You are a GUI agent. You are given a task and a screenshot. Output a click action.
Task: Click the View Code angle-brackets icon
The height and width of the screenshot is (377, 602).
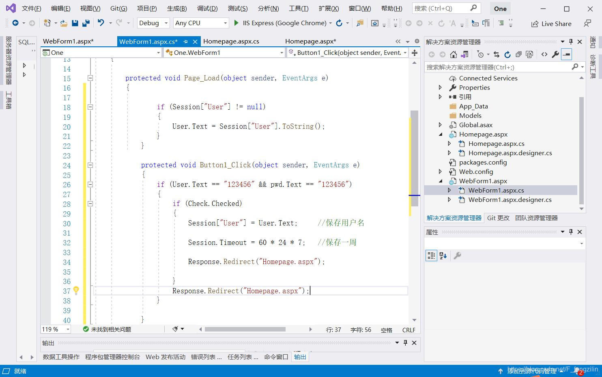pos(544,54)
